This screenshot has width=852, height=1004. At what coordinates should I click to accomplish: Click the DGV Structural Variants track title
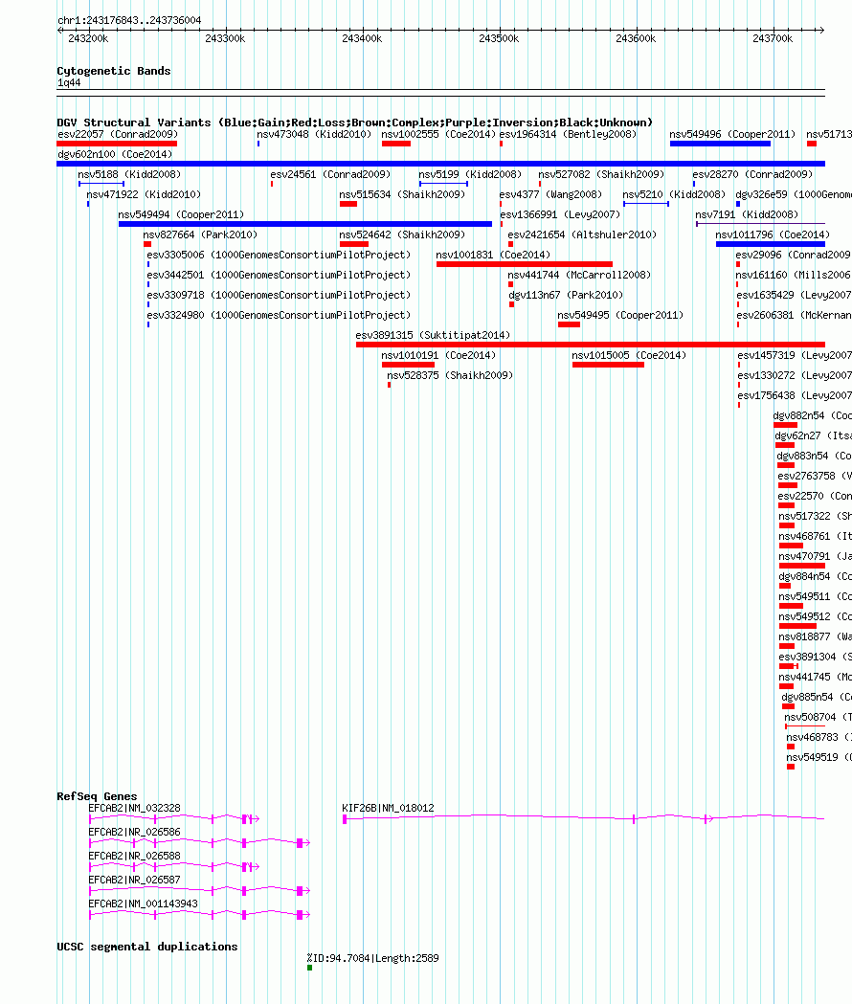(355, 123)
